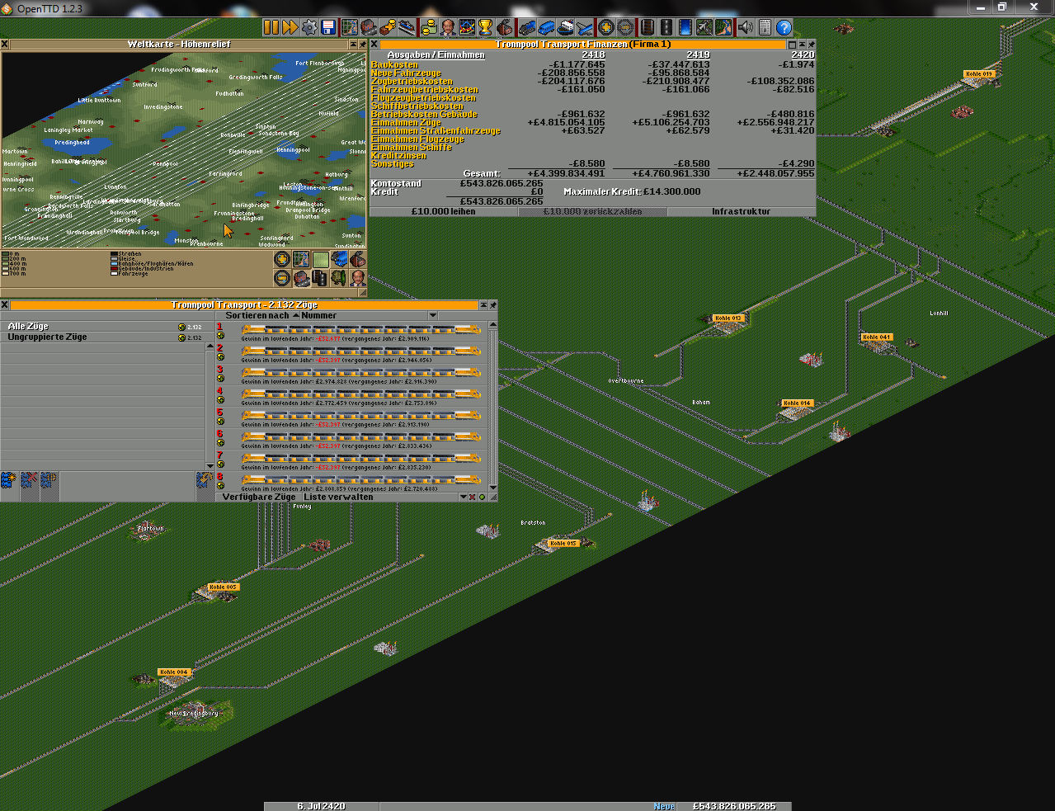Click the train list vertical scrollbar

point(493,404)
